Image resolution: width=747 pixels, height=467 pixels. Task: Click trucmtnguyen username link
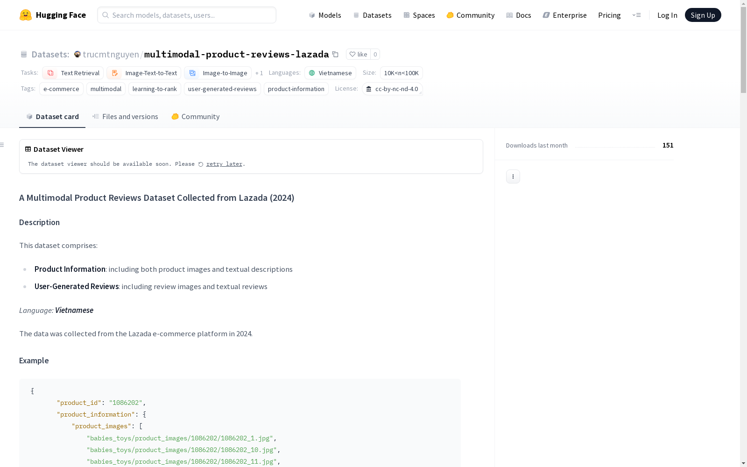pos(111,54)
